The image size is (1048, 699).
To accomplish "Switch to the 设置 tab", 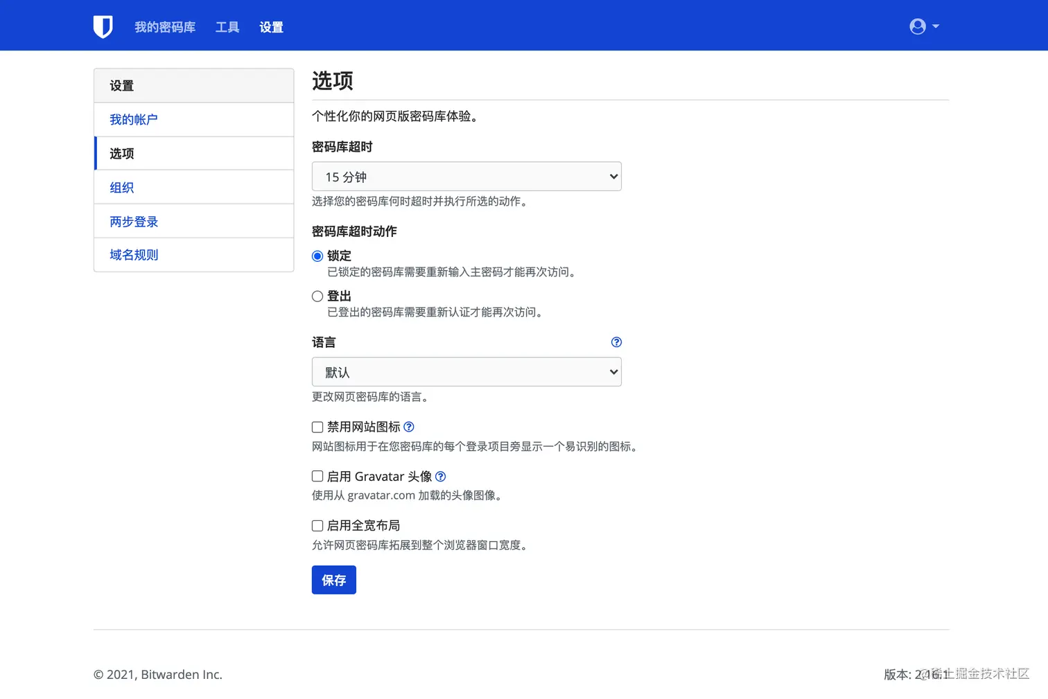I will [271, 27].
